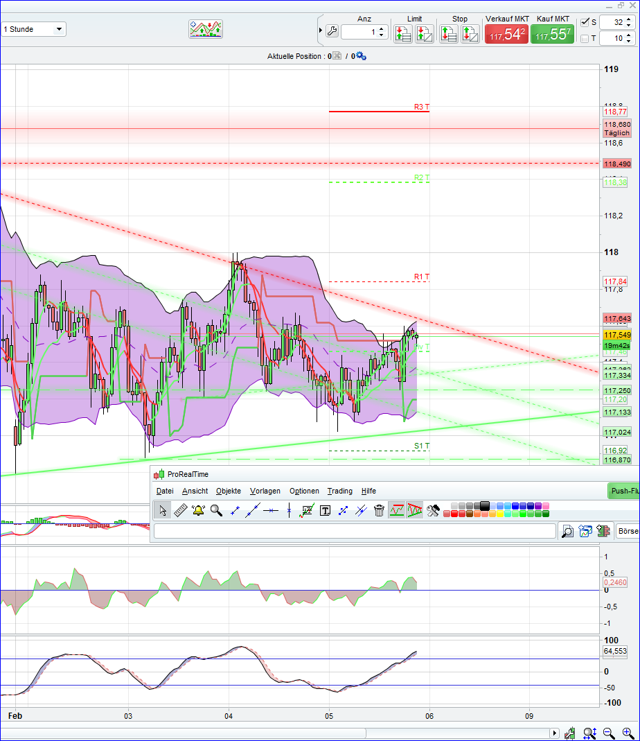Open chart settings via the wrench icon

click(x=332, y=30)
